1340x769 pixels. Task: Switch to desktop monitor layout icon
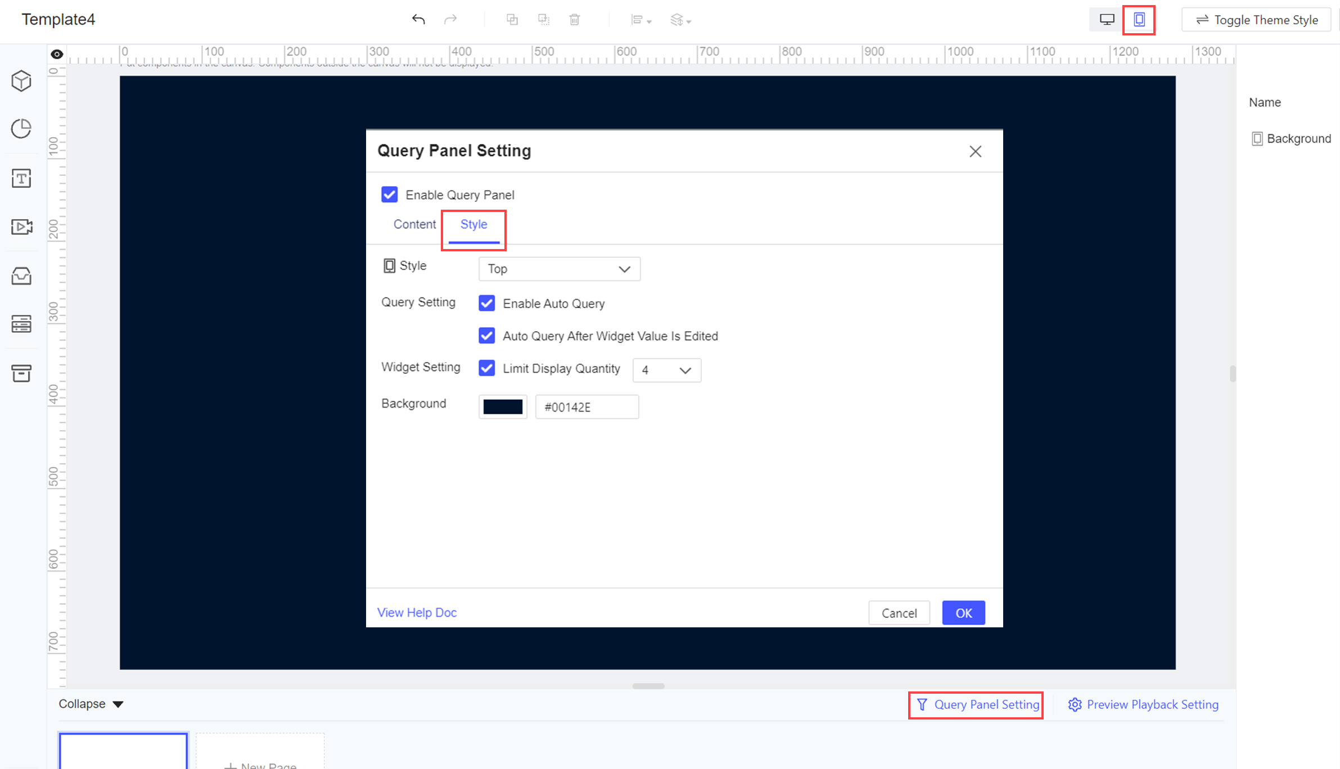pos(1107,20)
